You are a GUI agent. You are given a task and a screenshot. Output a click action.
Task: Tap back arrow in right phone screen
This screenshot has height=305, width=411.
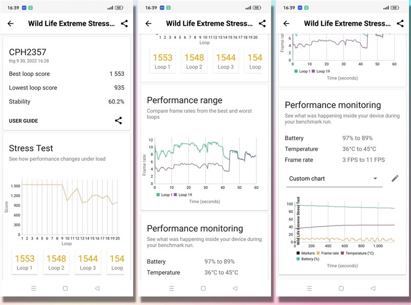[x=286, y=24]
